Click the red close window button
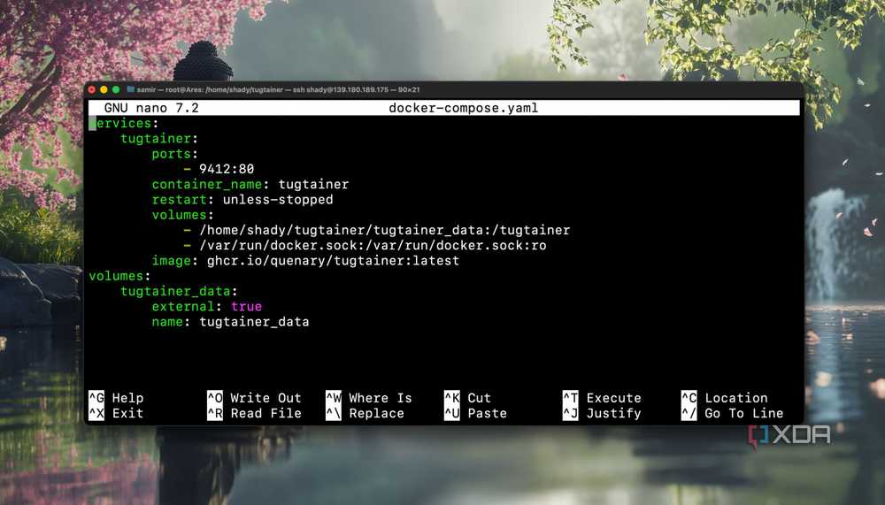Viewport: 885px width, 505px height. coord(92,89)
